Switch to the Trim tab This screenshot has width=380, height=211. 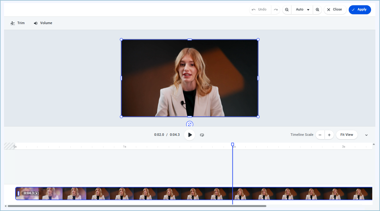pyautogui.click(x=18, y=23)
